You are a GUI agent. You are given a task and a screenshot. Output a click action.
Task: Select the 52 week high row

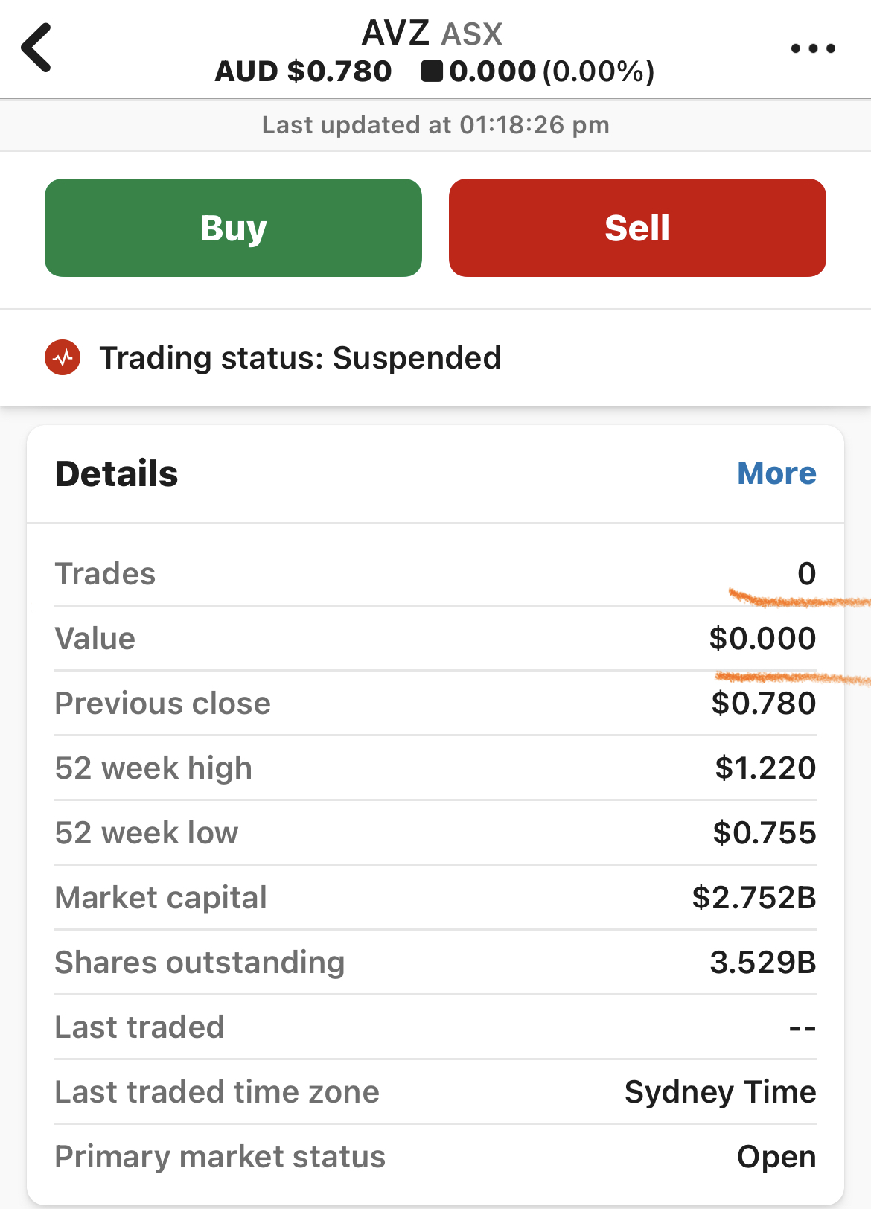[435, 768]
